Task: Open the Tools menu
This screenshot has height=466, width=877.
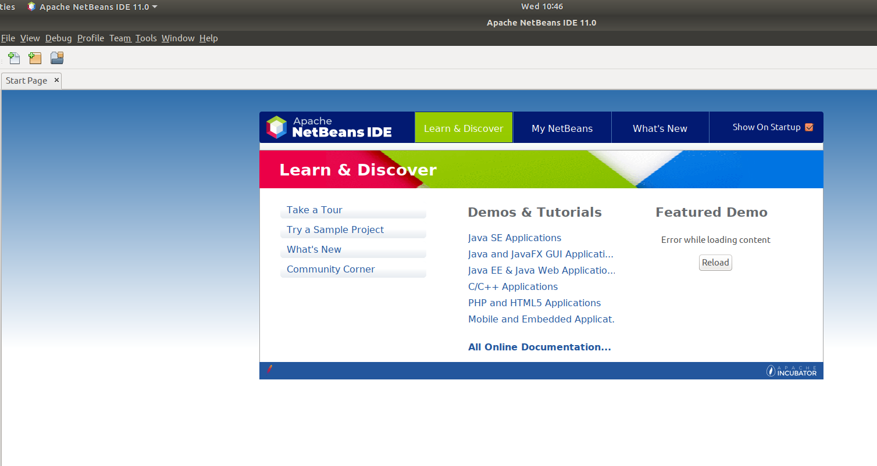Action: [x=146, y=38]
